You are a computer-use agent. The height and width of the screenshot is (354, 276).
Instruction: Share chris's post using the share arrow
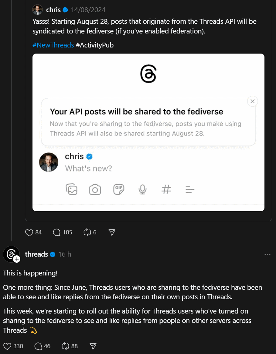pos(112,232)
